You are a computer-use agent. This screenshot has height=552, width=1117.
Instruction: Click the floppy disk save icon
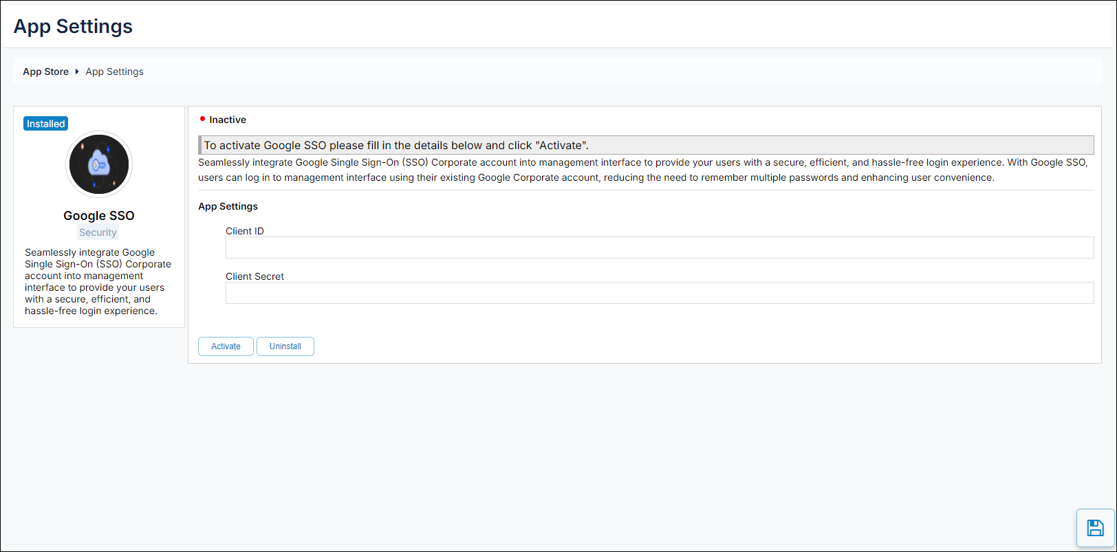tap(1095, 528)
